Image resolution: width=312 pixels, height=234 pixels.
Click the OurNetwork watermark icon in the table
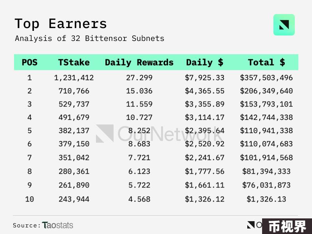pos(105,133)
